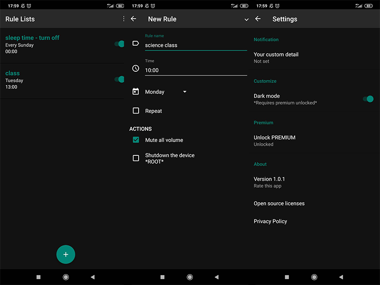Screen dimensions: 380x285
Task: Open the three-dot menu in Rule Lists
Action: point(123,19)
